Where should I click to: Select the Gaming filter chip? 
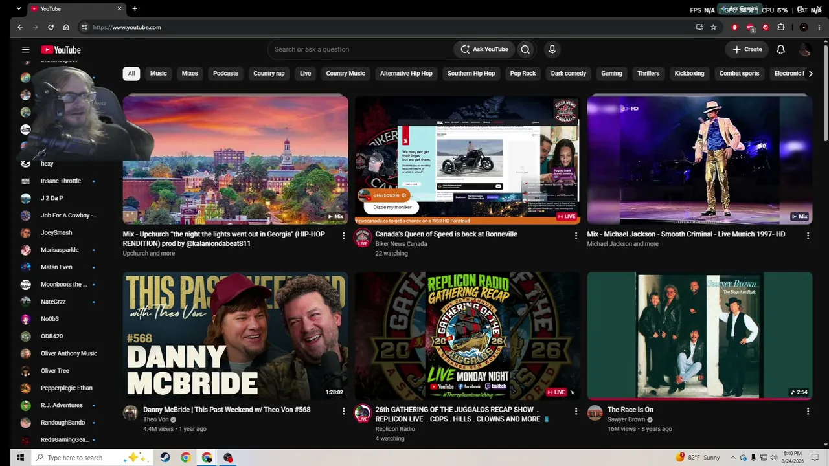coord(611,73)
